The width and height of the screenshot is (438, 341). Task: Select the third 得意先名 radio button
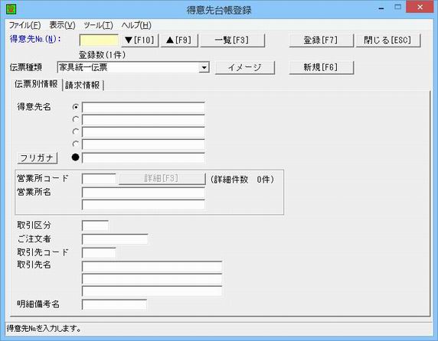tap(75, 132)
